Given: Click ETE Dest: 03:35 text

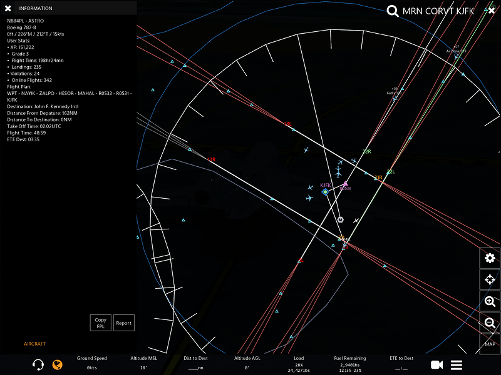Looking at the screenshot, I should 23,139.
